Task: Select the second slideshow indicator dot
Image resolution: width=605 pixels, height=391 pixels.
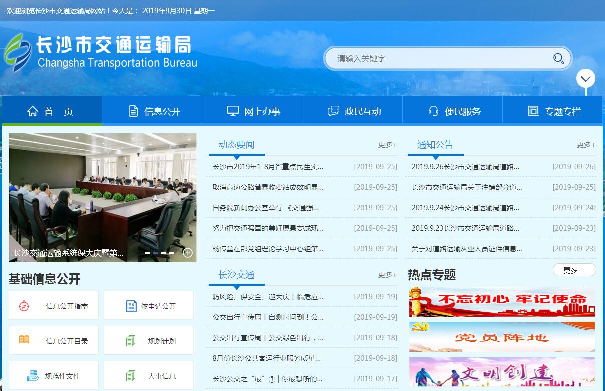Action: click(x=156, y=253)
